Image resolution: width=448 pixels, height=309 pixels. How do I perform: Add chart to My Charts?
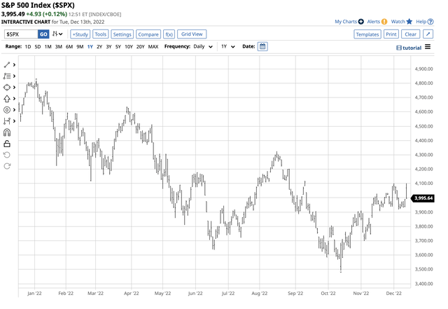(349, 22)
